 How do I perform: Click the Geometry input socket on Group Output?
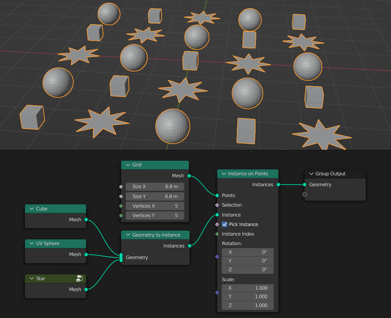click(304, 185)
